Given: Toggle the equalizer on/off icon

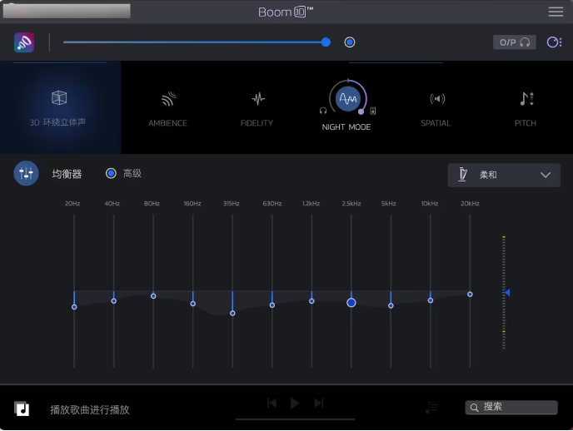Looking at the screenshot, I should (26, 173).
